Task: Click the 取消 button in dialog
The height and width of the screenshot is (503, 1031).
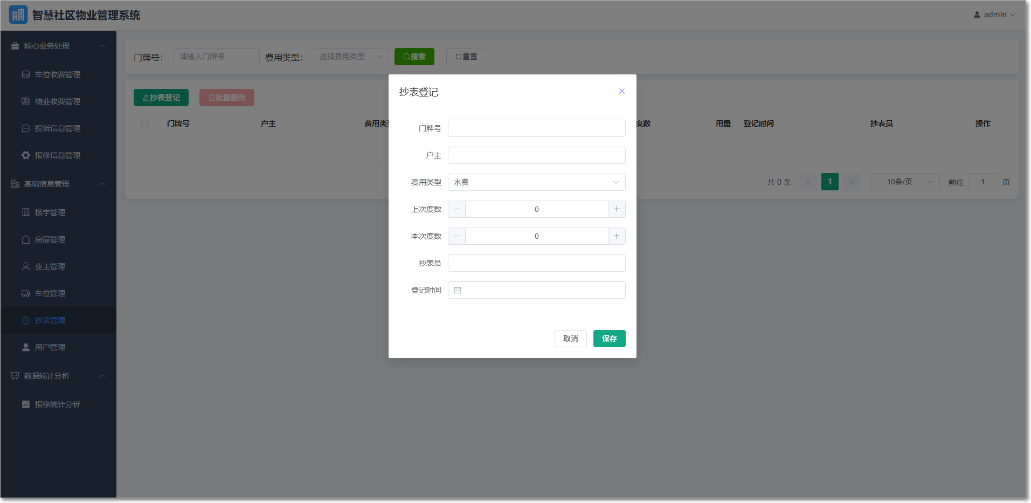Action: (x=571, y=339)
